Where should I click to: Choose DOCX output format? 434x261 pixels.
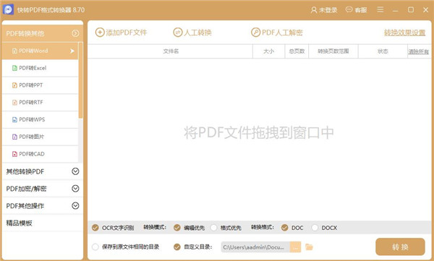coord(315,228)
